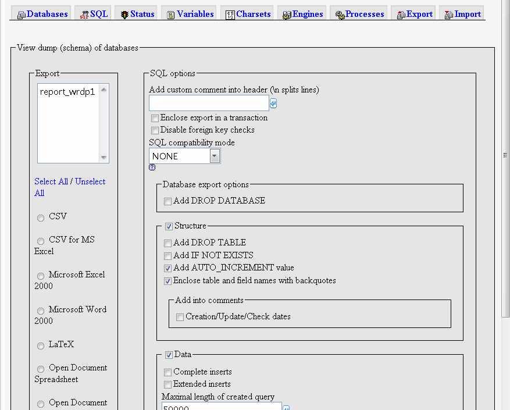Check Enclose export in a transaction
Viewport: 510px width, 410px height.
155,118
